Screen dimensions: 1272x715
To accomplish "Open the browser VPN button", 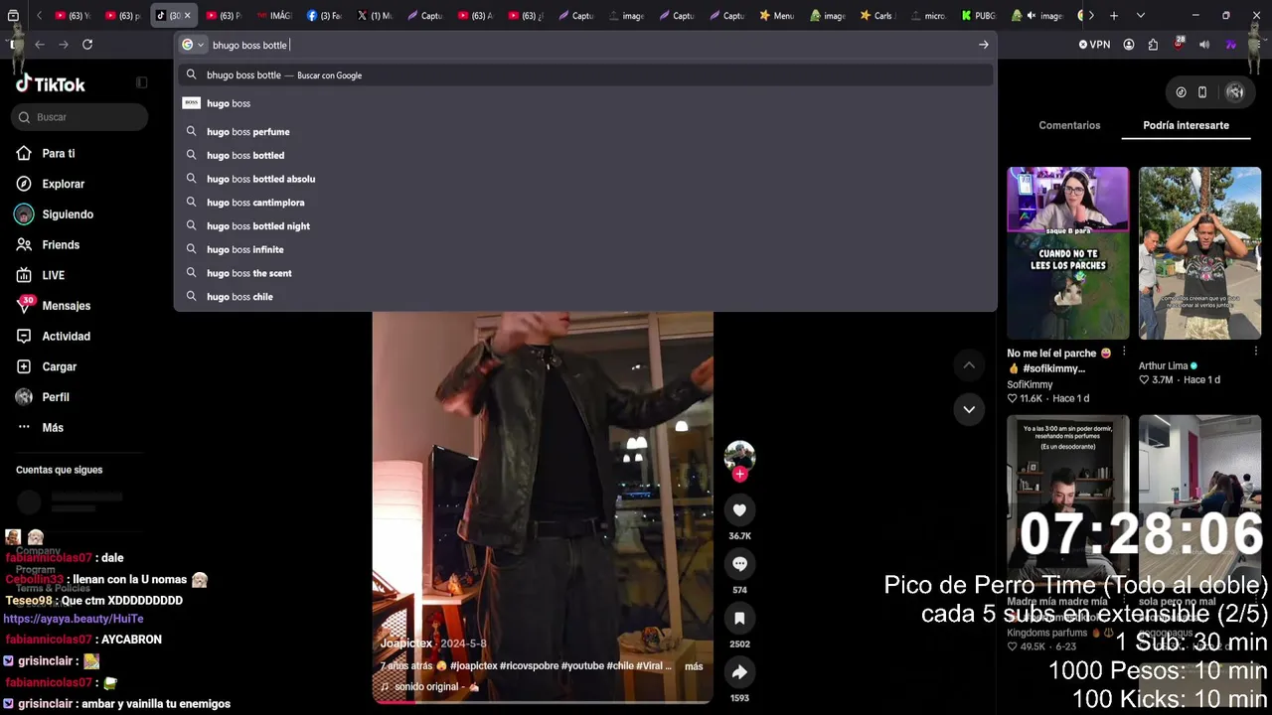I will [1094, 45].
